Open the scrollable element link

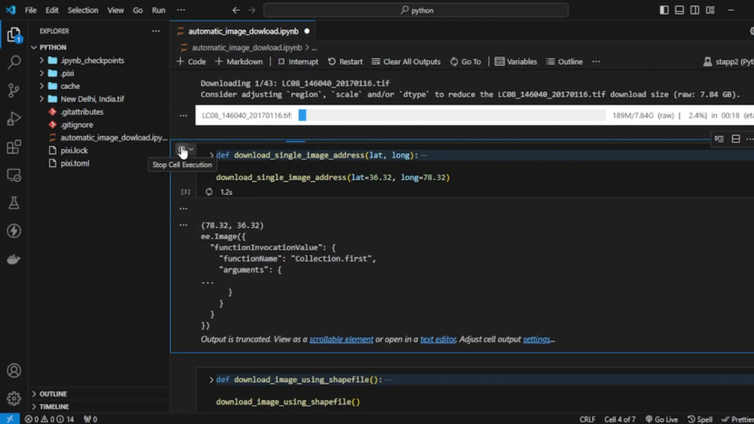point(342,340)
